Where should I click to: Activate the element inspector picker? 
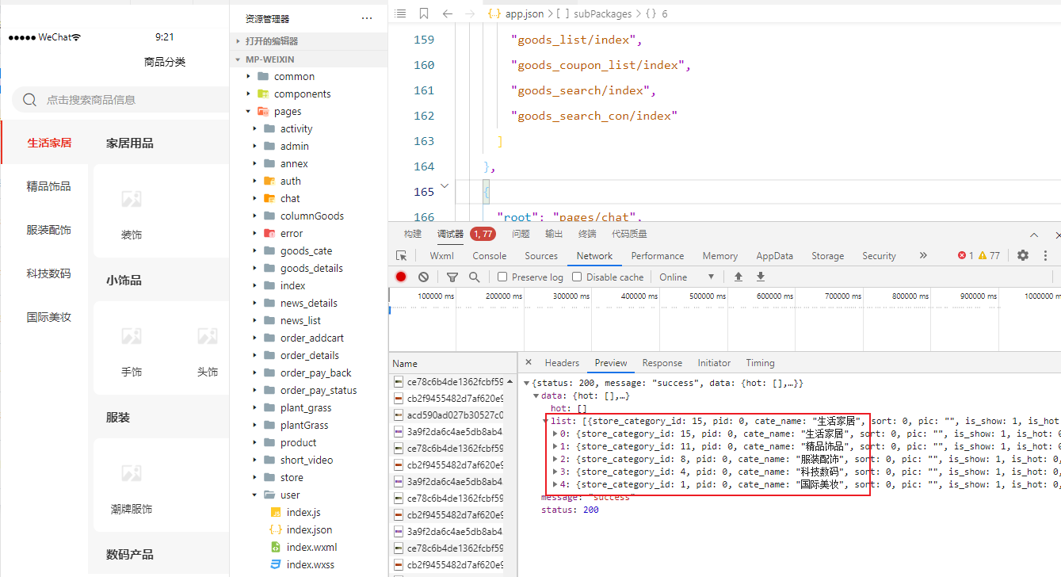coord(402,256)
